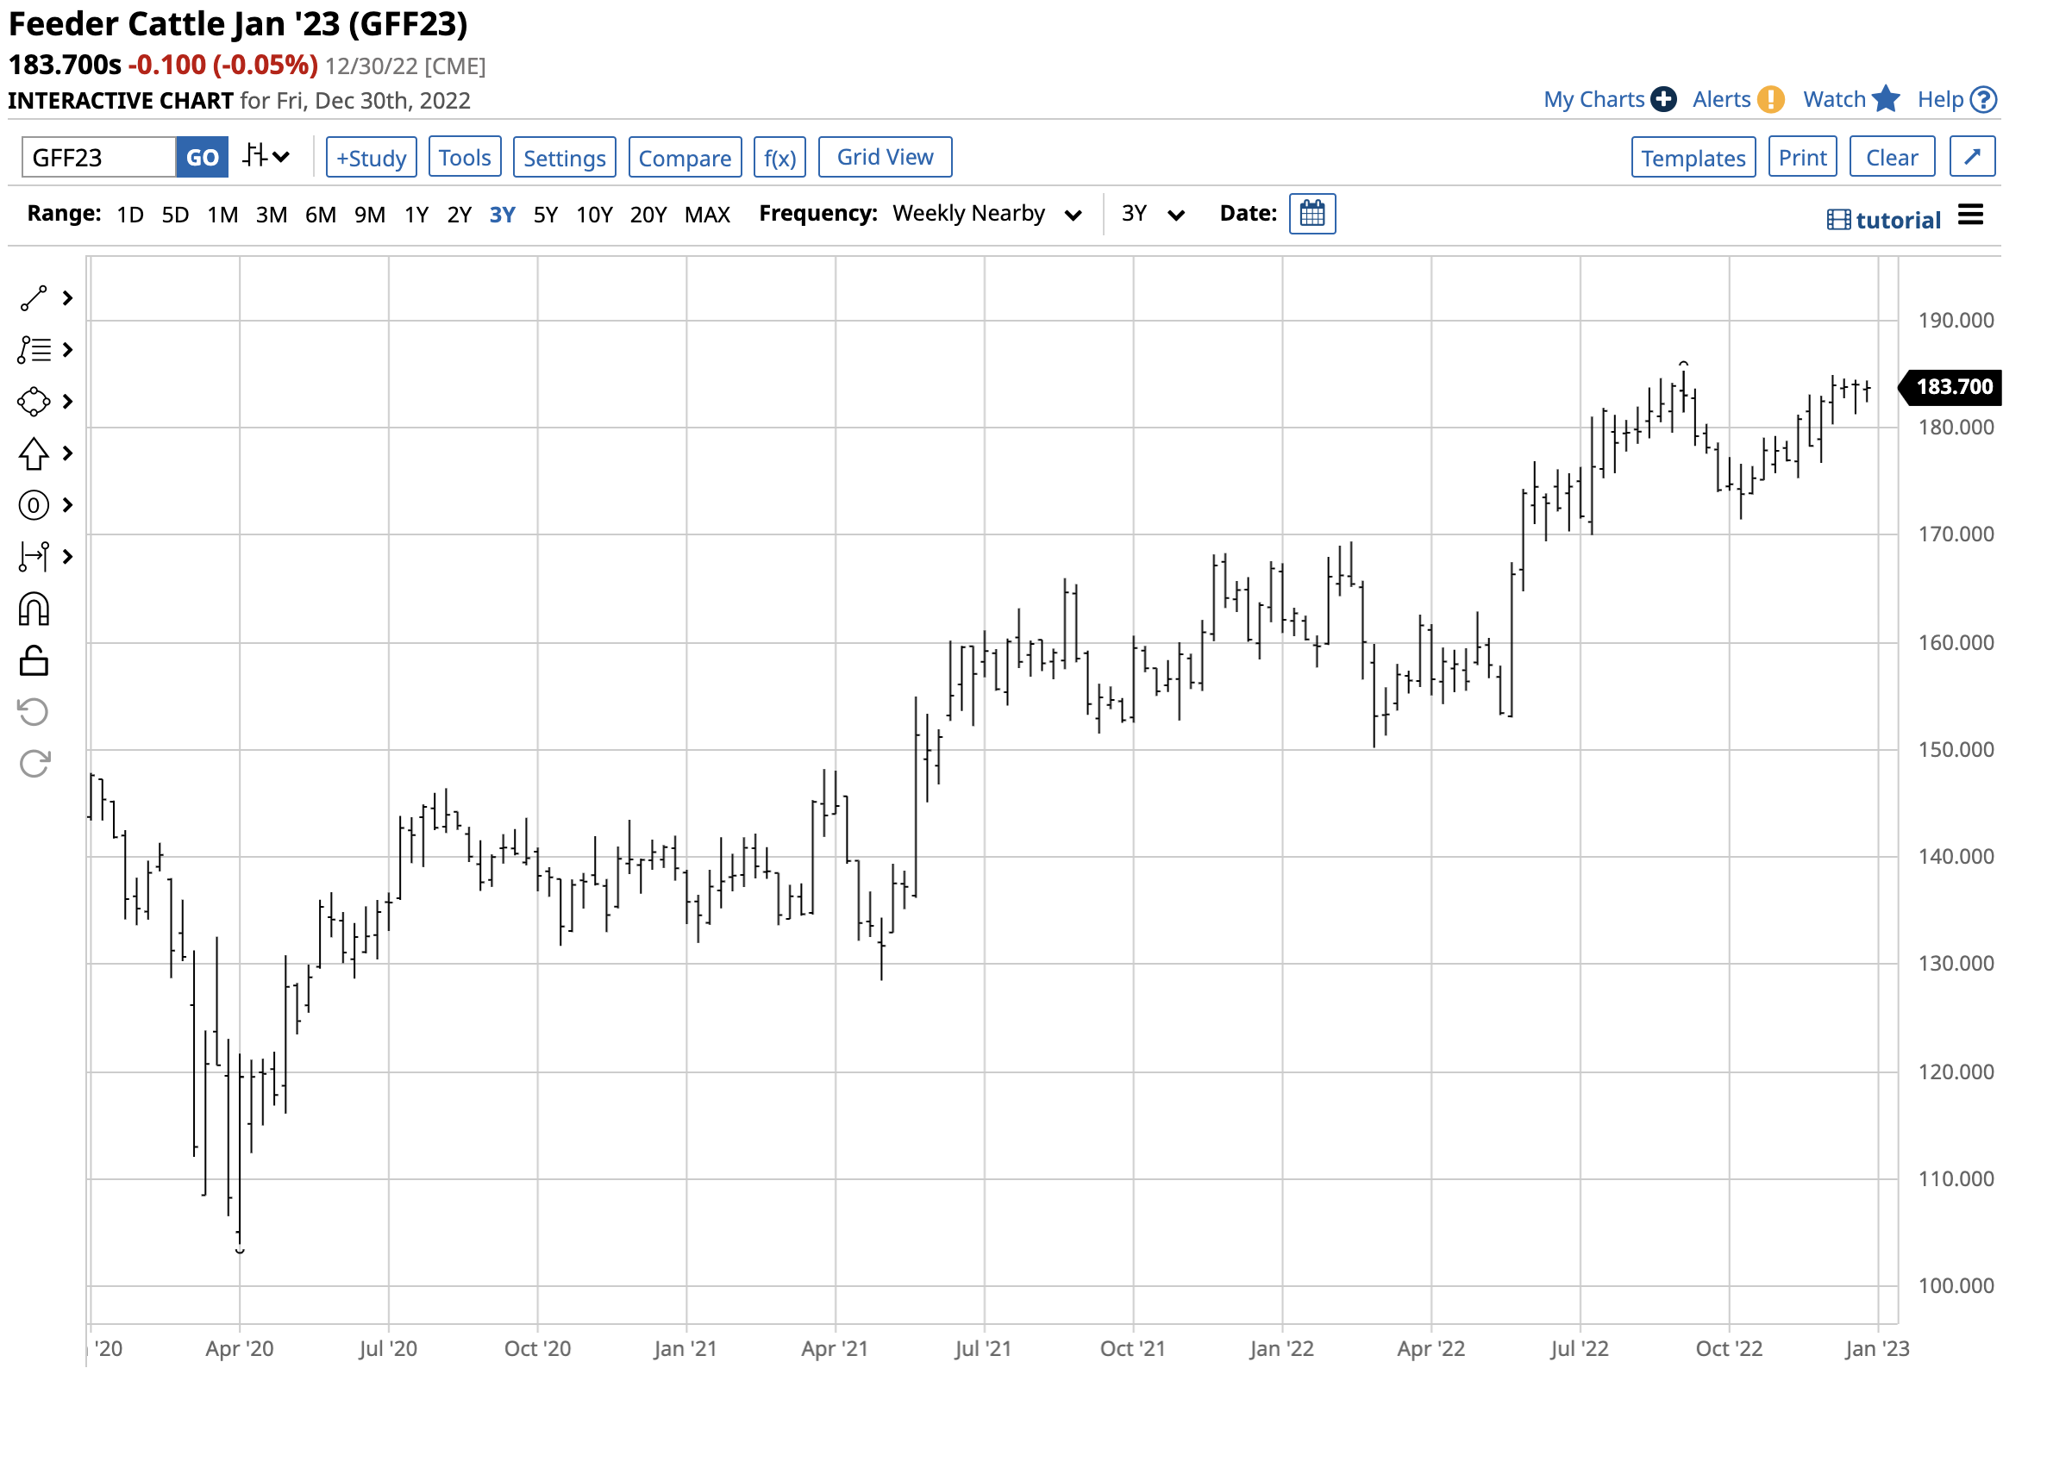Click the undo arrow icon
2047x1462 pixels.
point(34,713)
